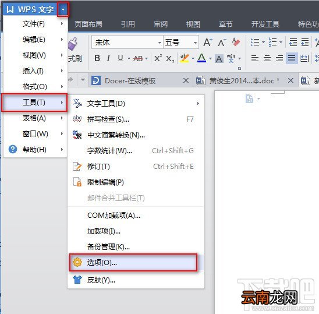Open the 文件(F) menu
Screen dimensions: 319x314
[35, 24]
